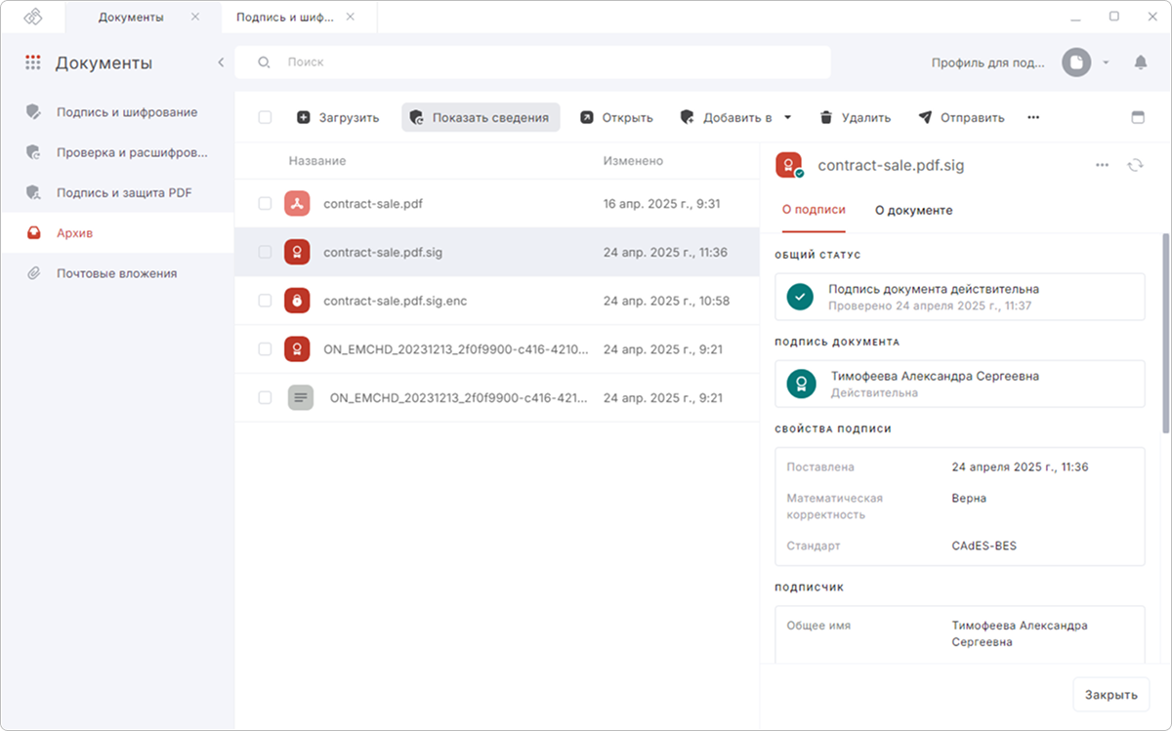Screen dimensions: 1172x731
Task: Switch to the О подписи tab
Action: [x=815, y=210]
